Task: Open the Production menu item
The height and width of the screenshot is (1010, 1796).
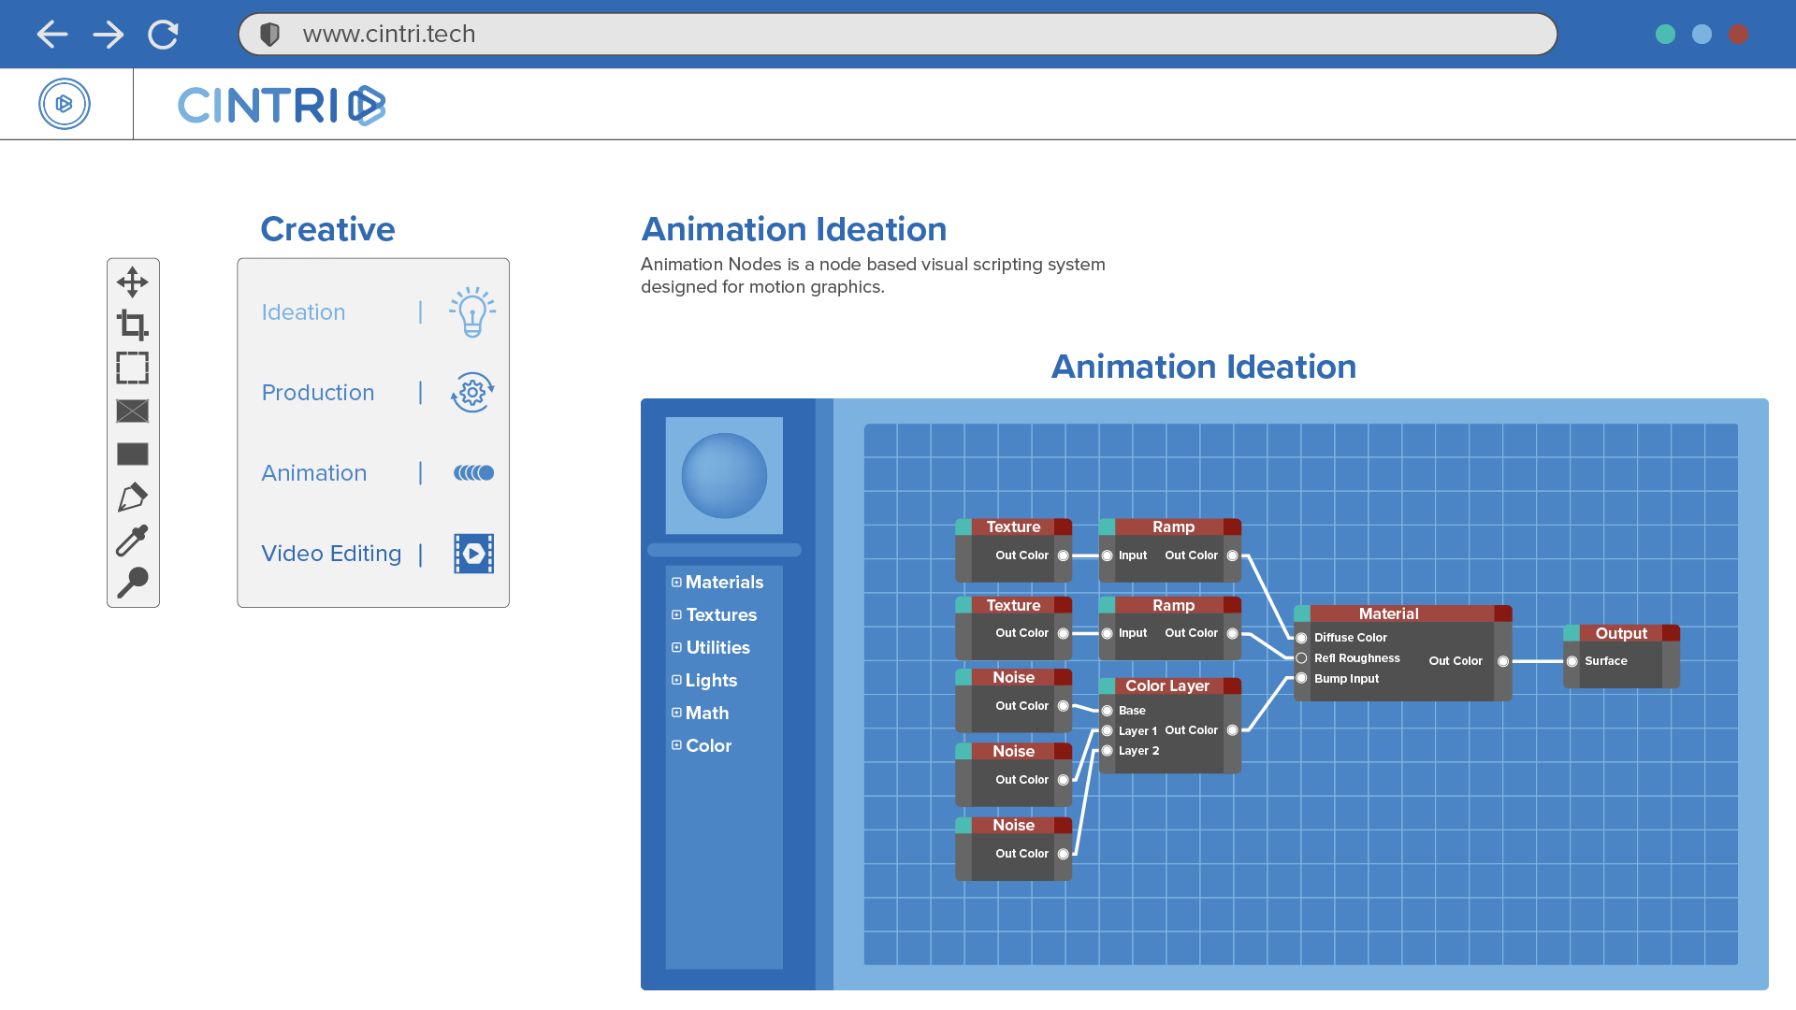Action: tap(318, 393)
